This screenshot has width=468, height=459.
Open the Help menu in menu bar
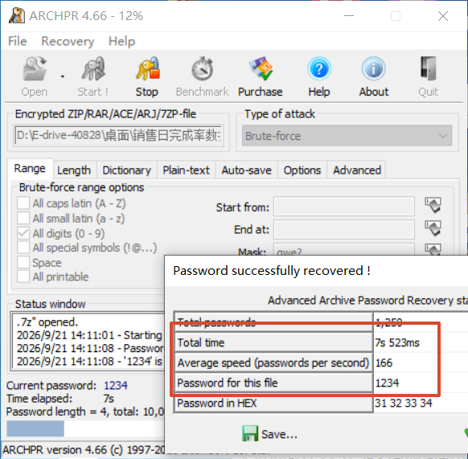coord(121,41)
